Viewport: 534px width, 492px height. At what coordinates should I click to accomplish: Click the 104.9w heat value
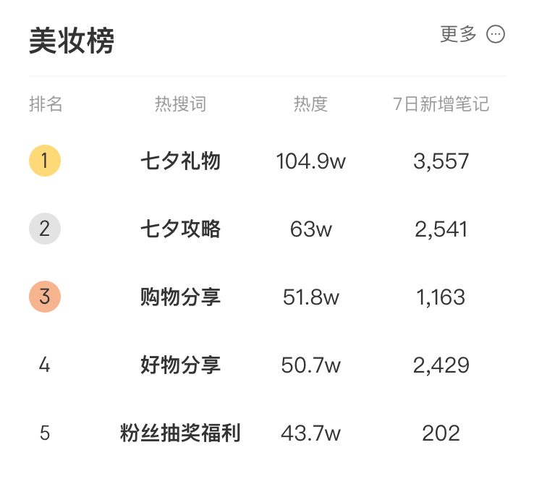click(x=310, y=161)
